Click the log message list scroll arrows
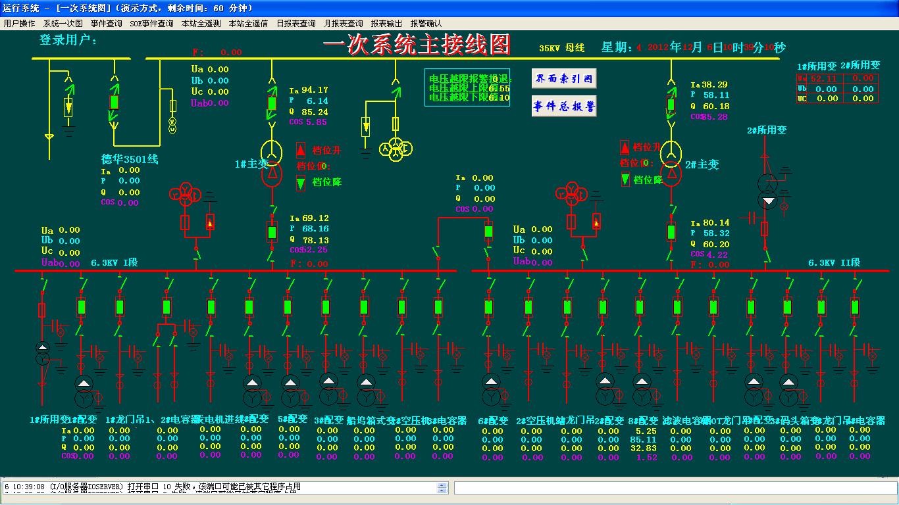The image size is (899, 505). (442, 488)
